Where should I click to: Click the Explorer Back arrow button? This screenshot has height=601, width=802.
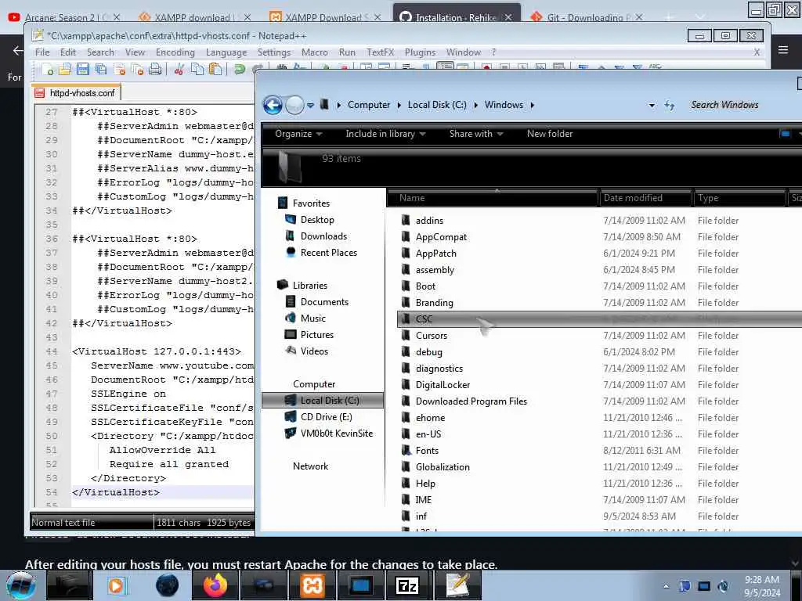coord(273,106)
